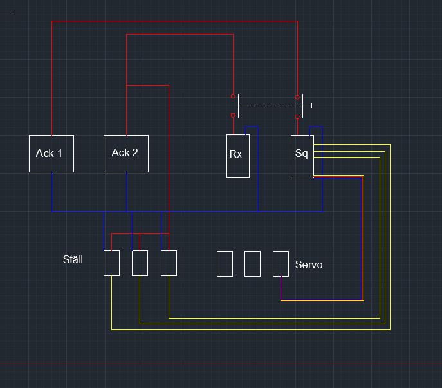
Task: Select the Rx text label
Action: click(x=235, y=154)
